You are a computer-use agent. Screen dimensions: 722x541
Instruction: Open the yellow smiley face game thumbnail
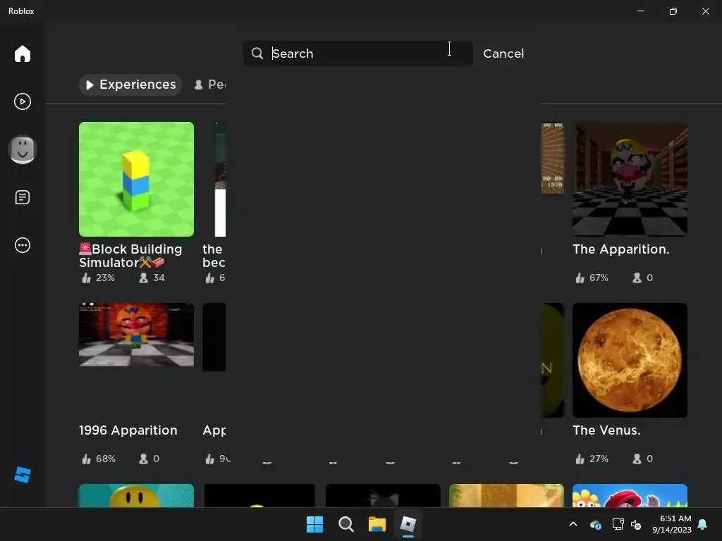click(136, 495)
